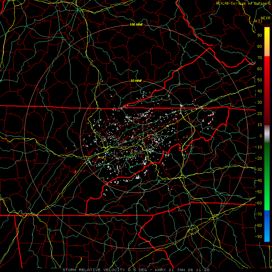This screenshot has width=272, height=272.
Task: Click the positive 60 value on velocity scale
Action: coord(260,69)
